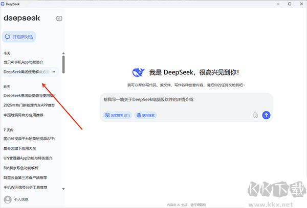Open the 当贝AI手机App功能简介 conversation
The width and height of the screenshot is (307, 208).
coord(24,62)
